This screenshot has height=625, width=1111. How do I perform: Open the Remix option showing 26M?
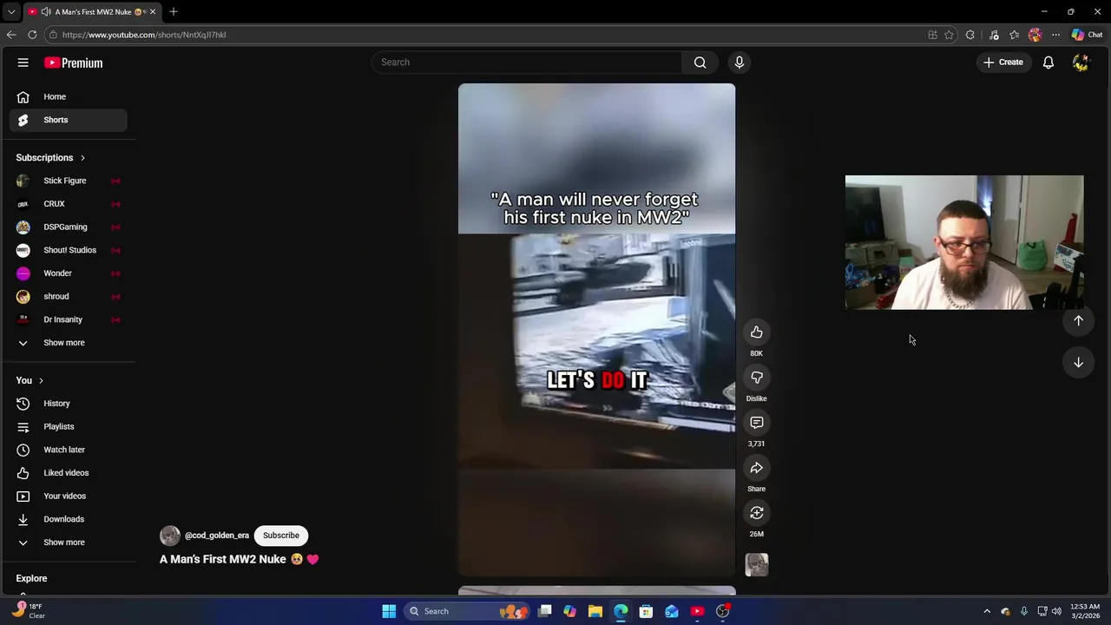pos(757,513)
